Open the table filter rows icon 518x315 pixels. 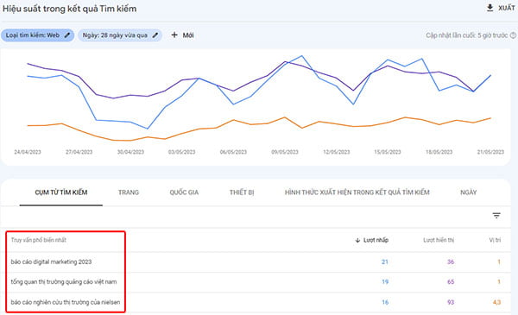click(x=496, y=216)
